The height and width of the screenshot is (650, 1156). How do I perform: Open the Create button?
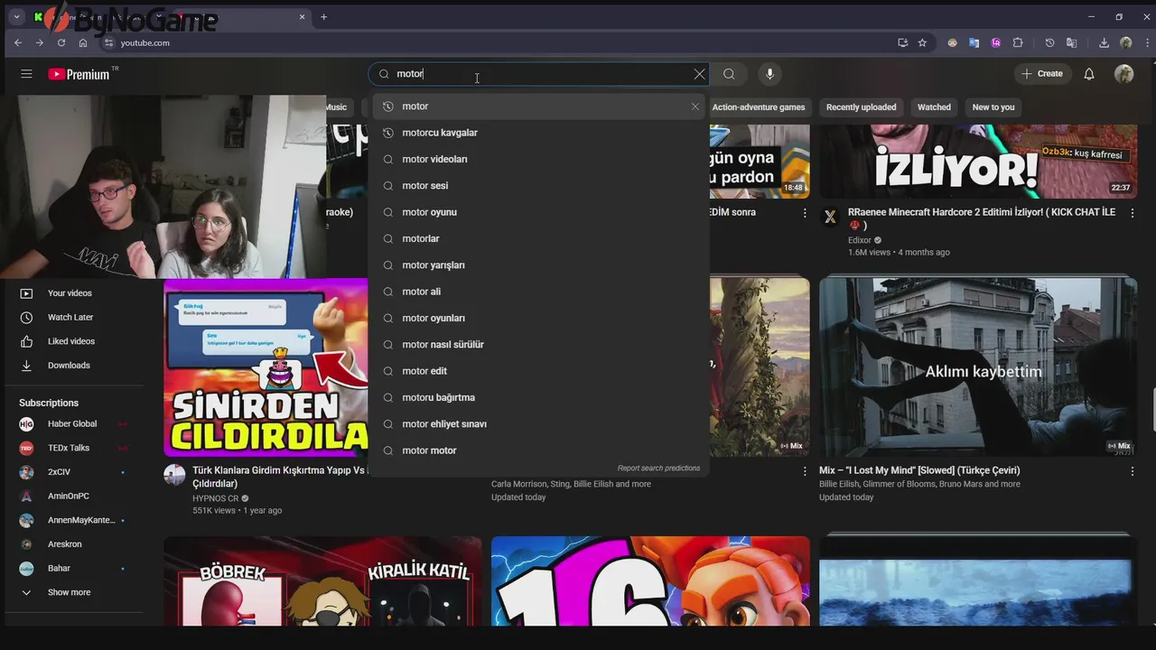click(x=1042, y=74)
